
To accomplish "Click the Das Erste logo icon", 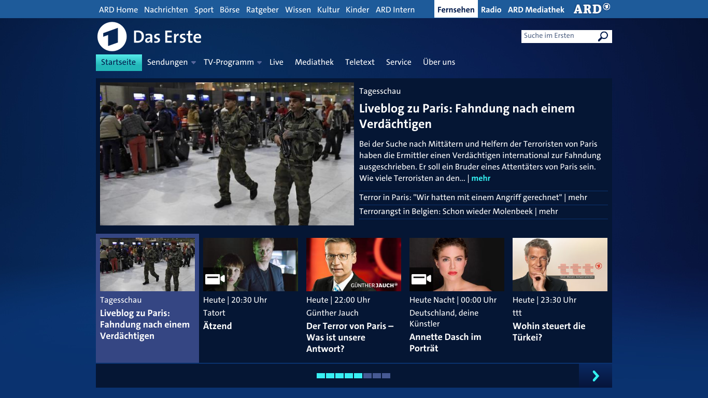I will (x=112, y=37).
